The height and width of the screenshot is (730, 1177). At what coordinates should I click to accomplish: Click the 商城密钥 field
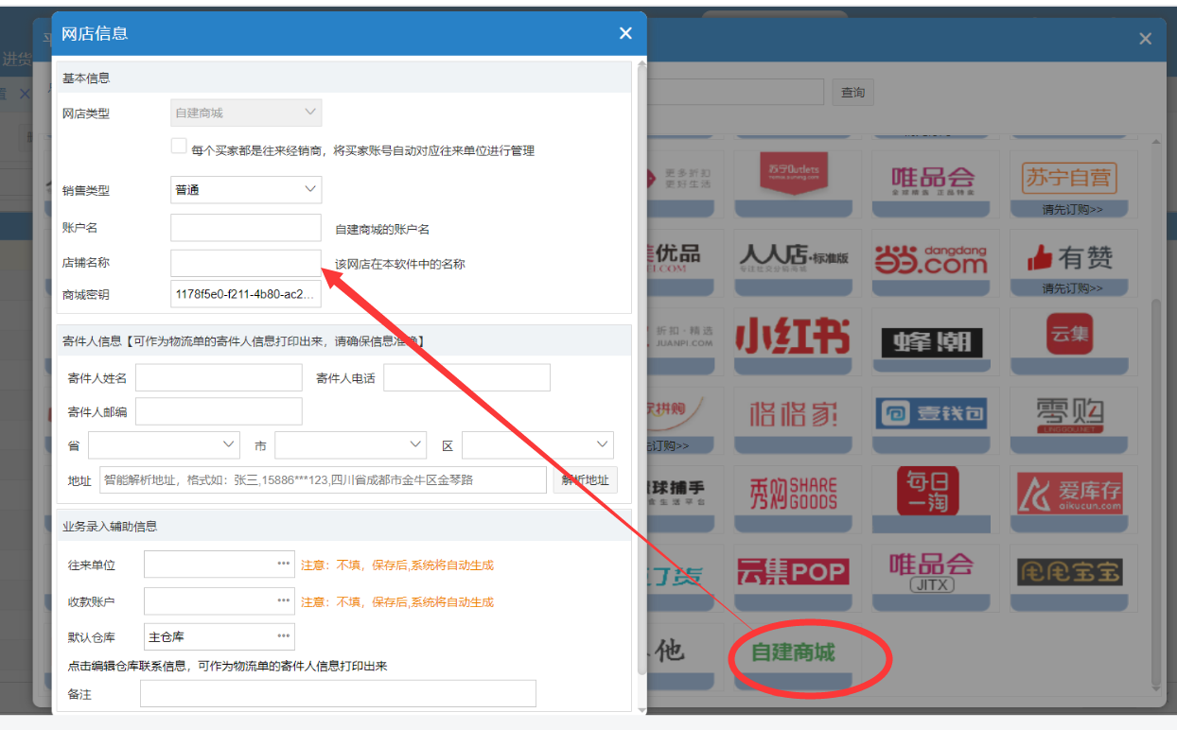click(246, 294)
